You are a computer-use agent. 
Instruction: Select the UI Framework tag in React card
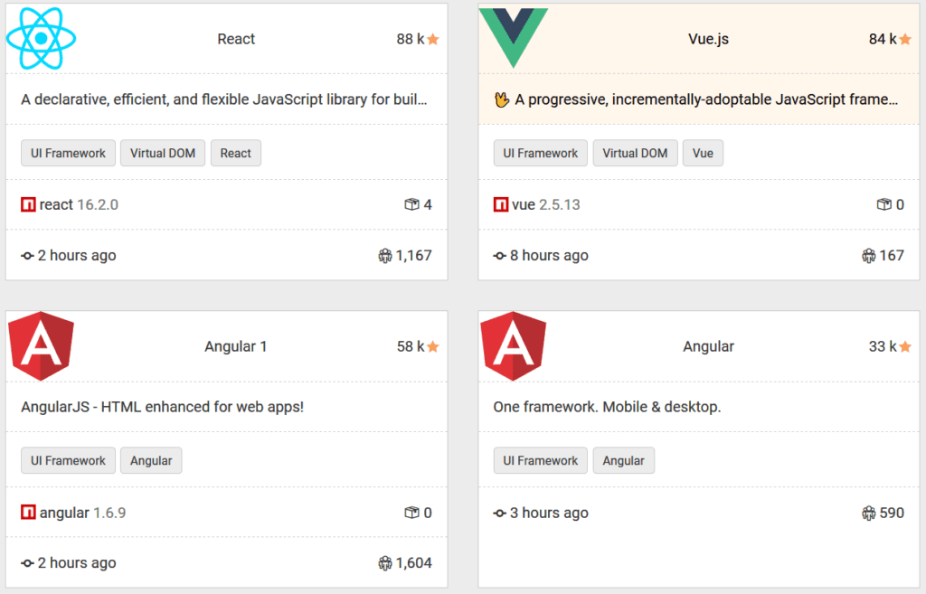click(x=68, y=154)
